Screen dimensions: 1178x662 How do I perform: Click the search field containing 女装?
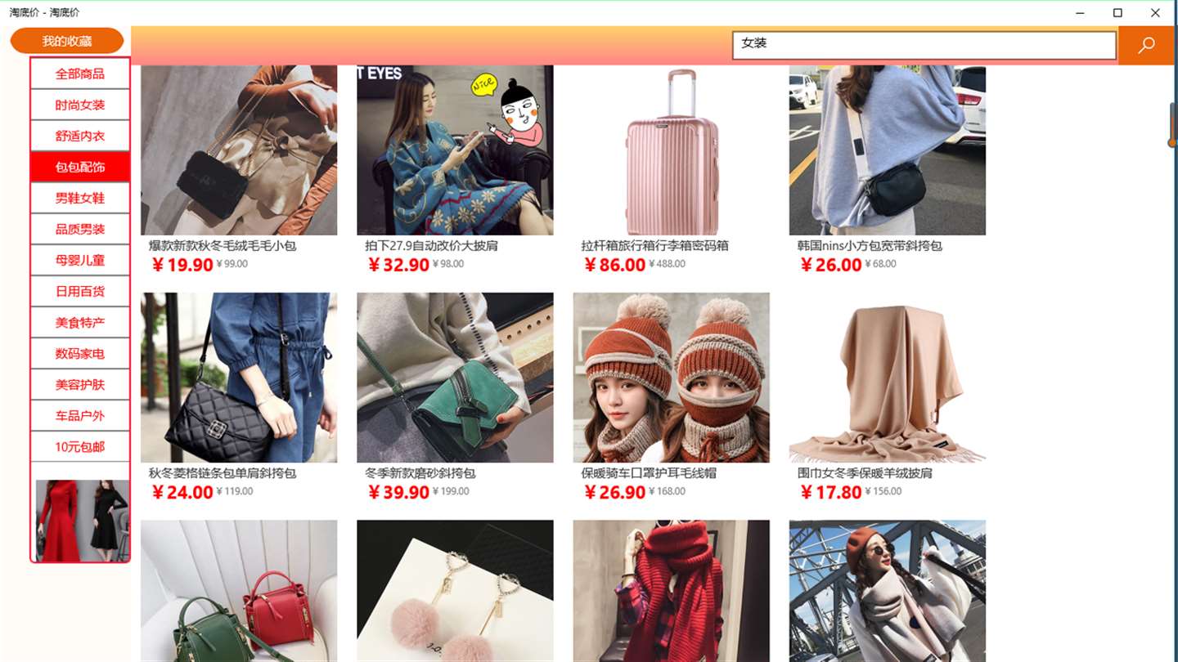[924, 45]
